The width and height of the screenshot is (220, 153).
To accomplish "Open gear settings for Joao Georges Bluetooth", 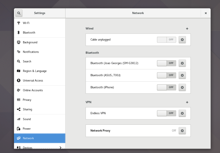I will [182, 63].
